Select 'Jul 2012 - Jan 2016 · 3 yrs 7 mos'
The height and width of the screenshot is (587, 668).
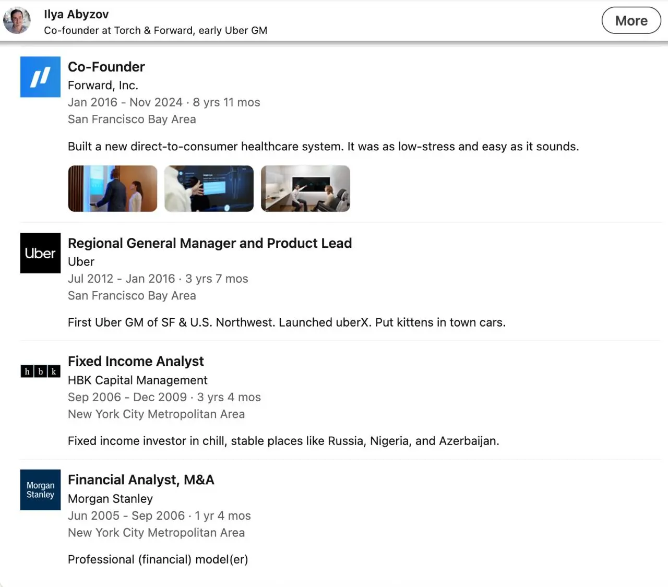[158, 279]
